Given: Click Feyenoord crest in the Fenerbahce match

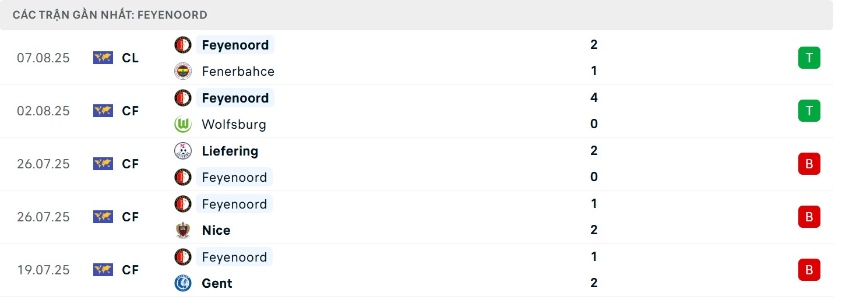Looking at the screenshot, I should point(183,45).
